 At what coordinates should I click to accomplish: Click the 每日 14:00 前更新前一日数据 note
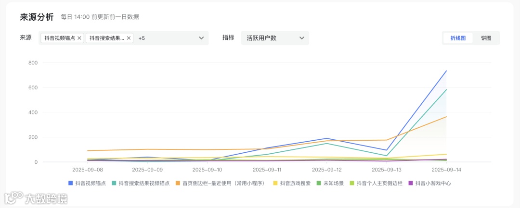click(x=100, y=17)
